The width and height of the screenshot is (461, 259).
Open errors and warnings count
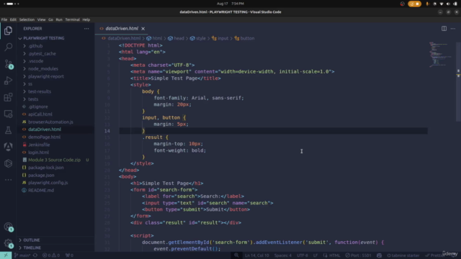(51, 255)
